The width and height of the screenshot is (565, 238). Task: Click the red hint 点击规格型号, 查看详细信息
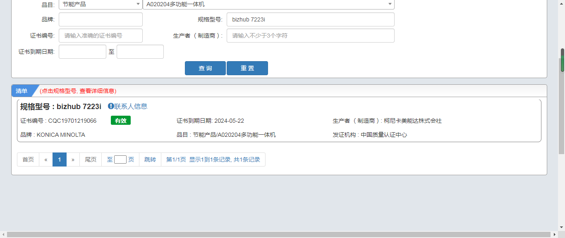tap(78, 91)
